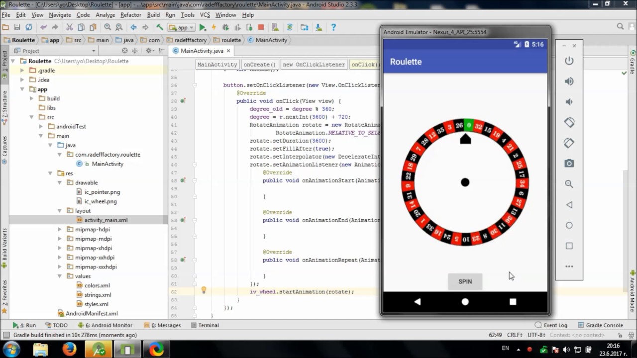Click the Android back navigation triangle

click(x=417, y=302)
